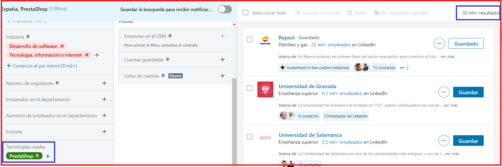
Task: Open Granada's 6,5 mil+ empleados link
Action: point(342,93)
